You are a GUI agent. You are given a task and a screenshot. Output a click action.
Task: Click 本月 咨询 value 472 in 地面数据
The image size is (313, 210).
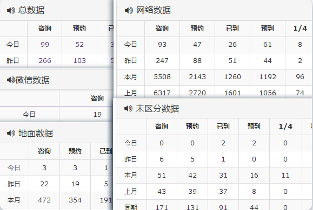(44, 200)
